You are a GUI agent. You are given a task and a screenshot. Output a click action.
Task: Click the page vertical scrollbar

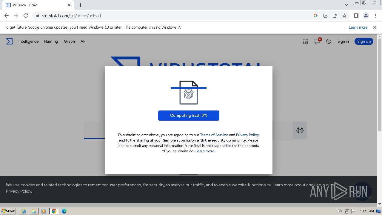[380, 85]
